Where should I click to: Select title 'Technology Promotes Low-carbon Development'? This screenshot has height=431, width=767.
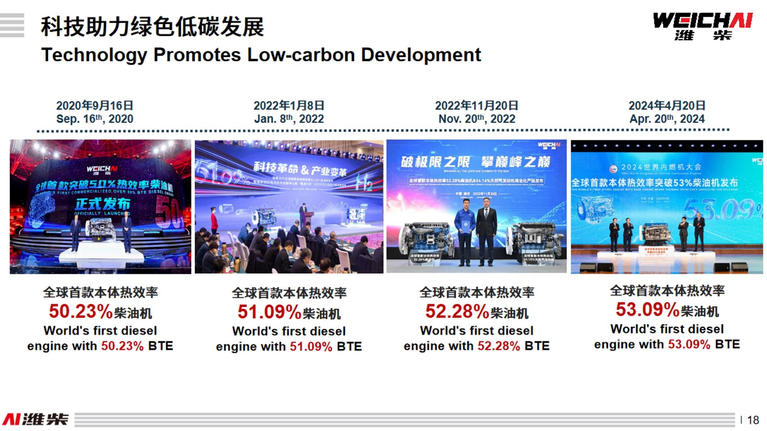[x=261, y=55]
